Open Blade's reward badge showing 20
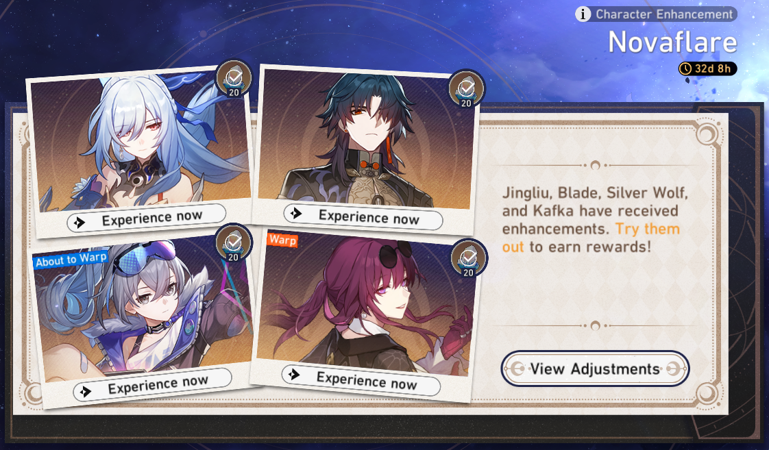This screenshot has width=769, height=450. click(466, 89)
